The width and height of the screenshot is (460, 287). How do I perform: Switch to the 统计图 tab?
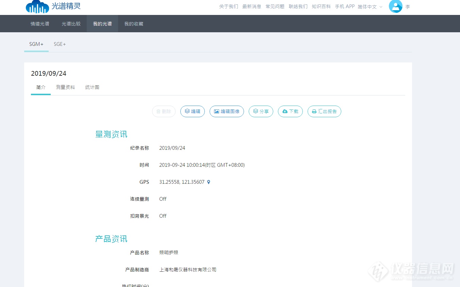coord(92,87)
